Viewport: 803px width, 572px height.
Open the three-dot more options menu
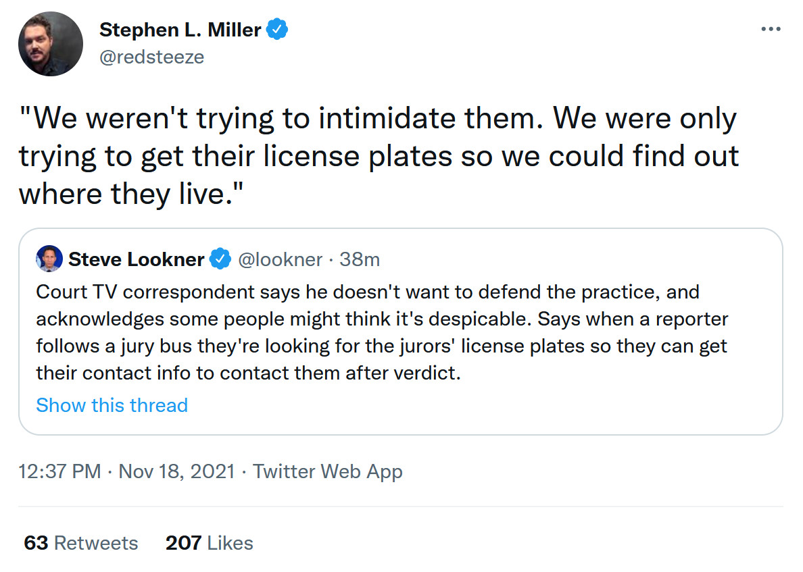tap(771, 30)
